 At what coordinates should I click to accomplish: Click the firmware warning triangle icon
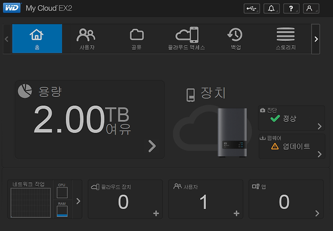click(275, 146)
